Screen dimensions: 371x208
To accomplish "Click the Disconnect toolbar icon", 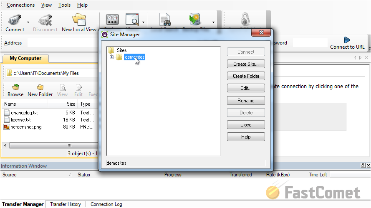I will pyautogui.click(x=45, y=20).
